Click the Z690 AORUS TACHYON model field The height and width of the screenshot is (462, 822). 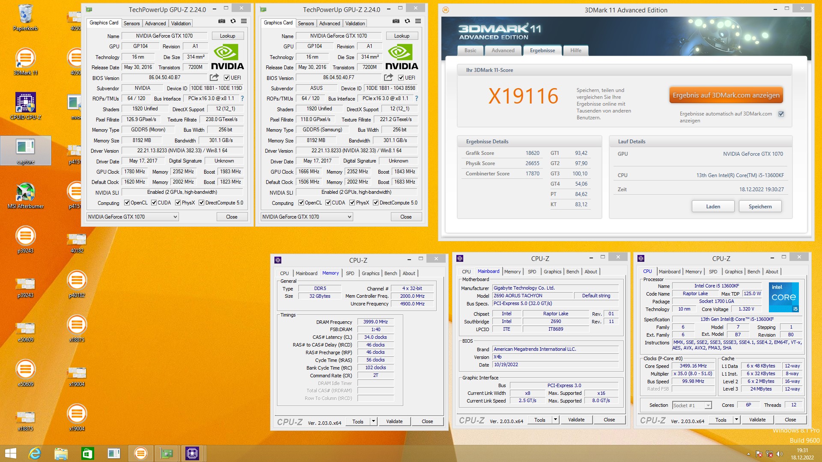tap(532, 296)
